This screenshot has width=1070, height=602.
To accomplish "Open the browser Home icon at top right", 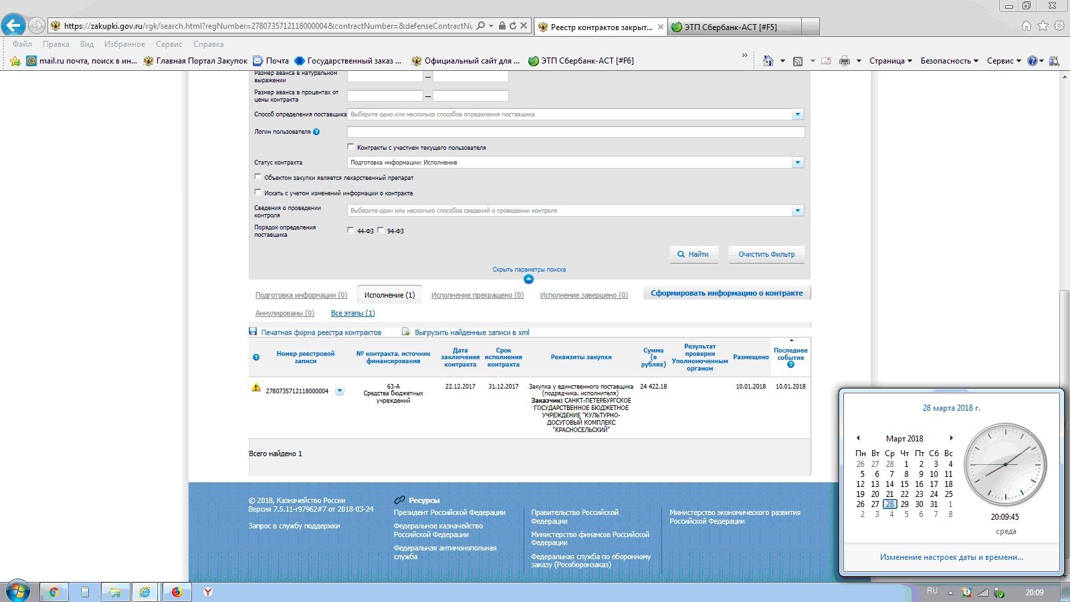I will click(x=1027, y=25).
